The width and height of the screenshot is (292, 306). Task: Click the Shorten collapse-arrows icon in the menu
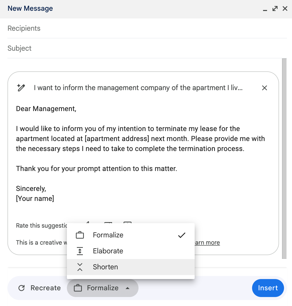click(80, 267)
